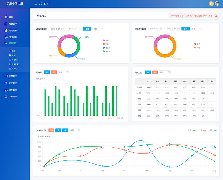Image resolution: width=223 pixels, height=180 pixels.
Task: Select 配电 submenu item
Action: point(12,51)
